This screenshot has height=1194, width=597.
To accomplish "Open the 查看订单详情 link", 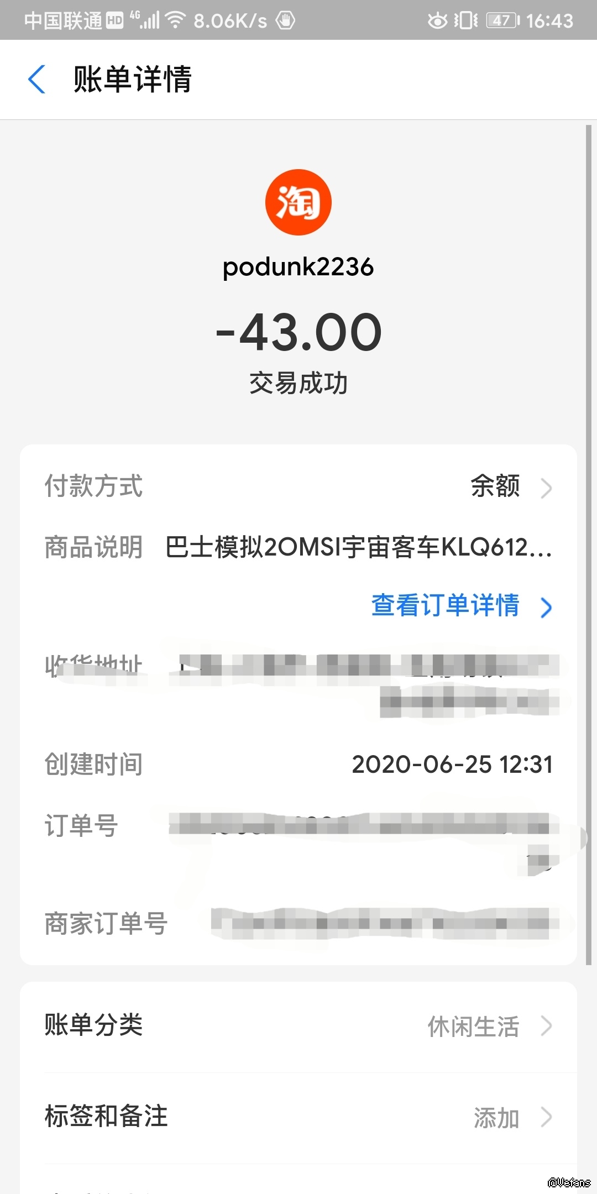I will click(445, 605).
